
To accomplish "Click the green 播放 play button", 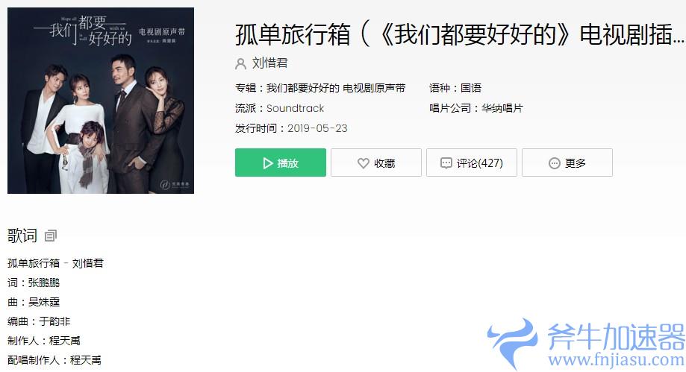I will pyautogui.click(x=281, y=163).
